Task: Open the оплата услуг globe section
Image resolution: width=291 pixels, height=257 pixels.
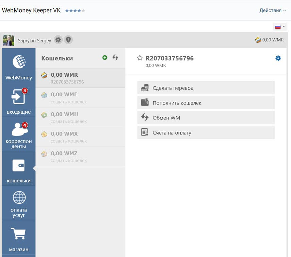Action: point(19,203)
